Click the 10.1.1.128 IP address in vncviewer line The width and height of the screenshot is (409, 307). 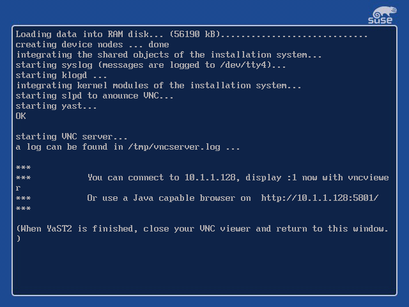tap(210, 178)
